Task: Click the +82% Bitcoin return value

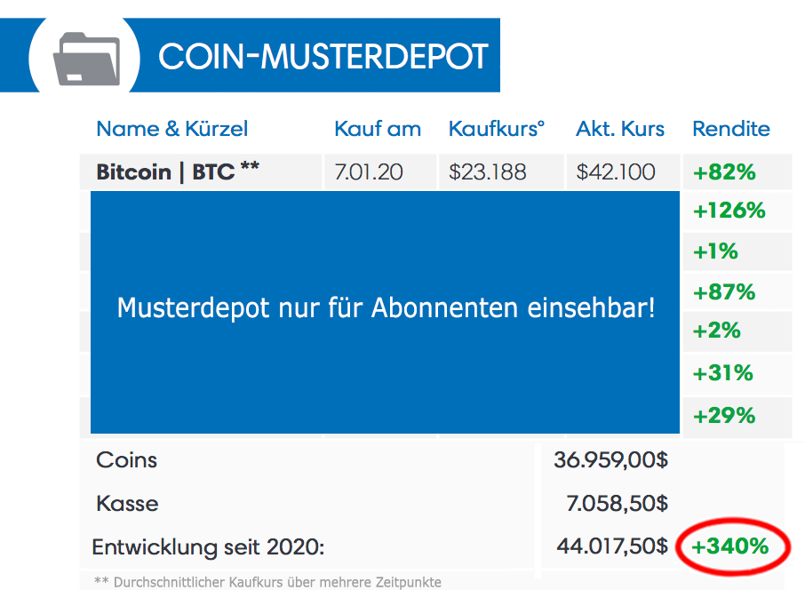Action: 724,172
